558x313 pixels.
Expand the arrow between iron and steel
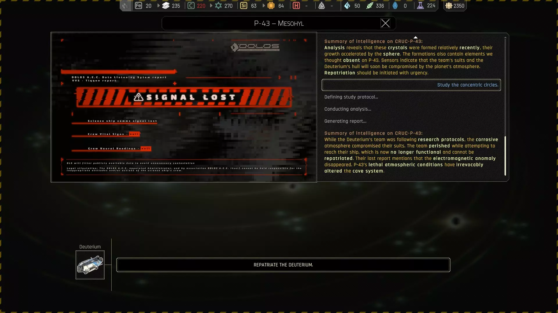(158, 6)
